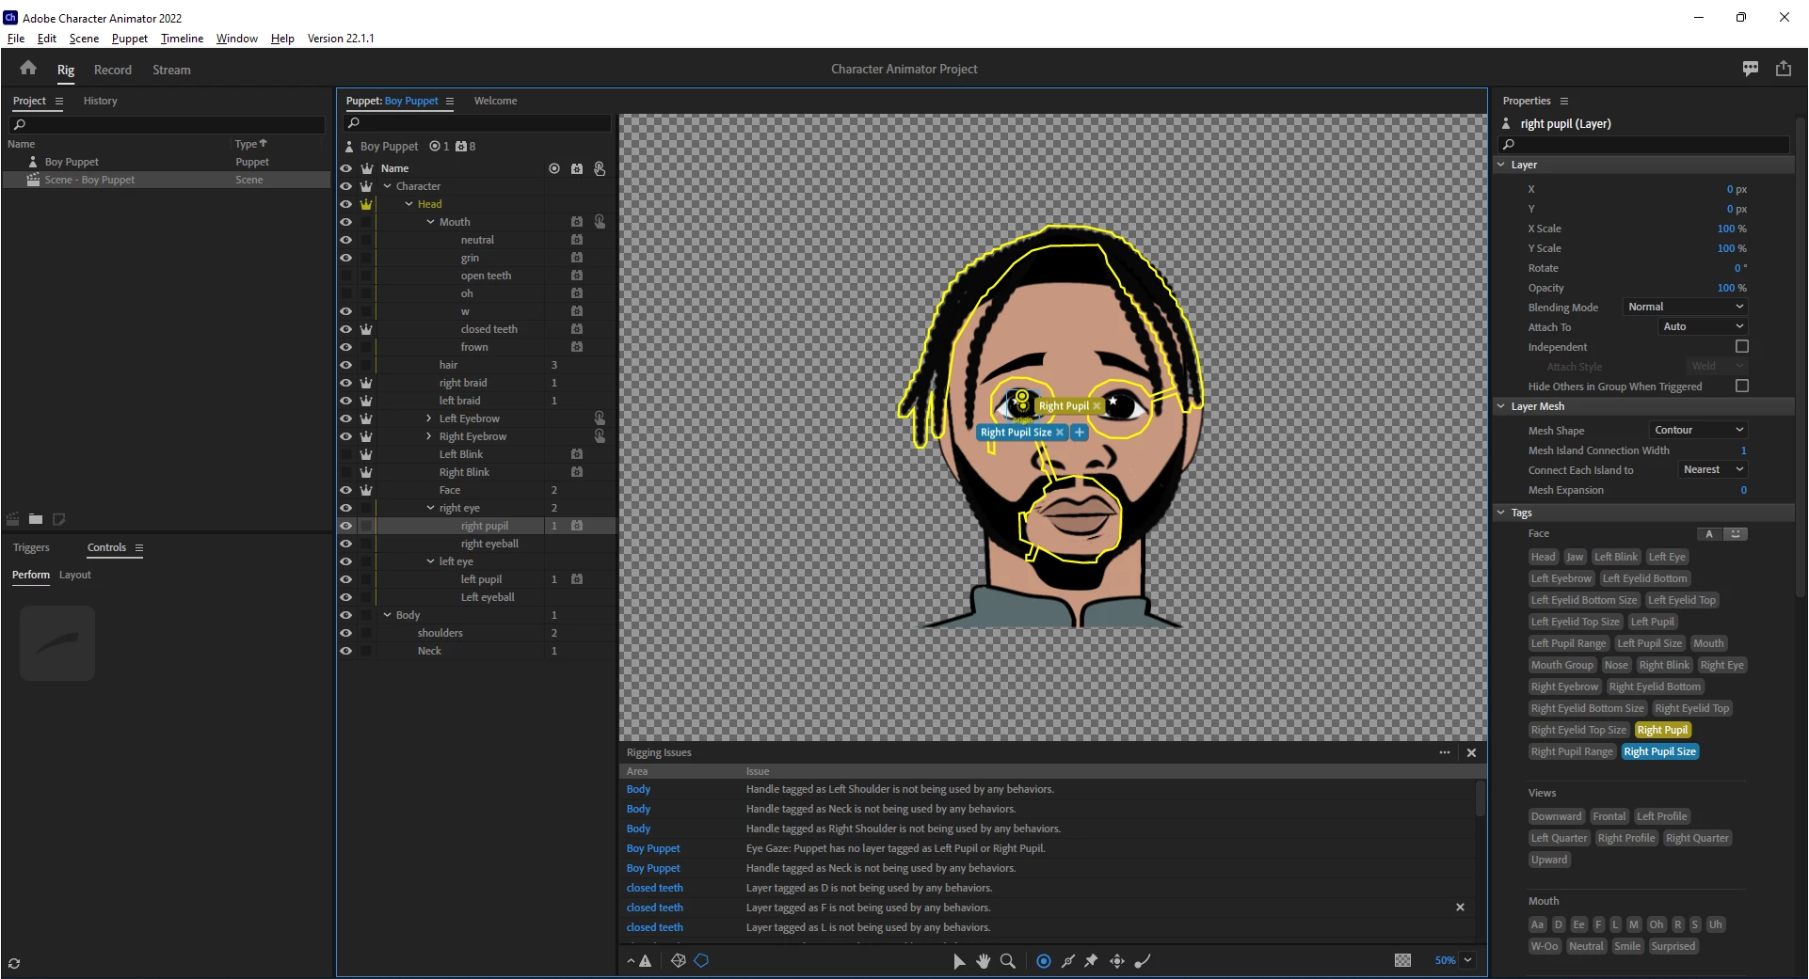Screen dimensions: 1809x979
Task: Remove the Right Pupil tag on canvas
Action: [x=1097, y=406]
